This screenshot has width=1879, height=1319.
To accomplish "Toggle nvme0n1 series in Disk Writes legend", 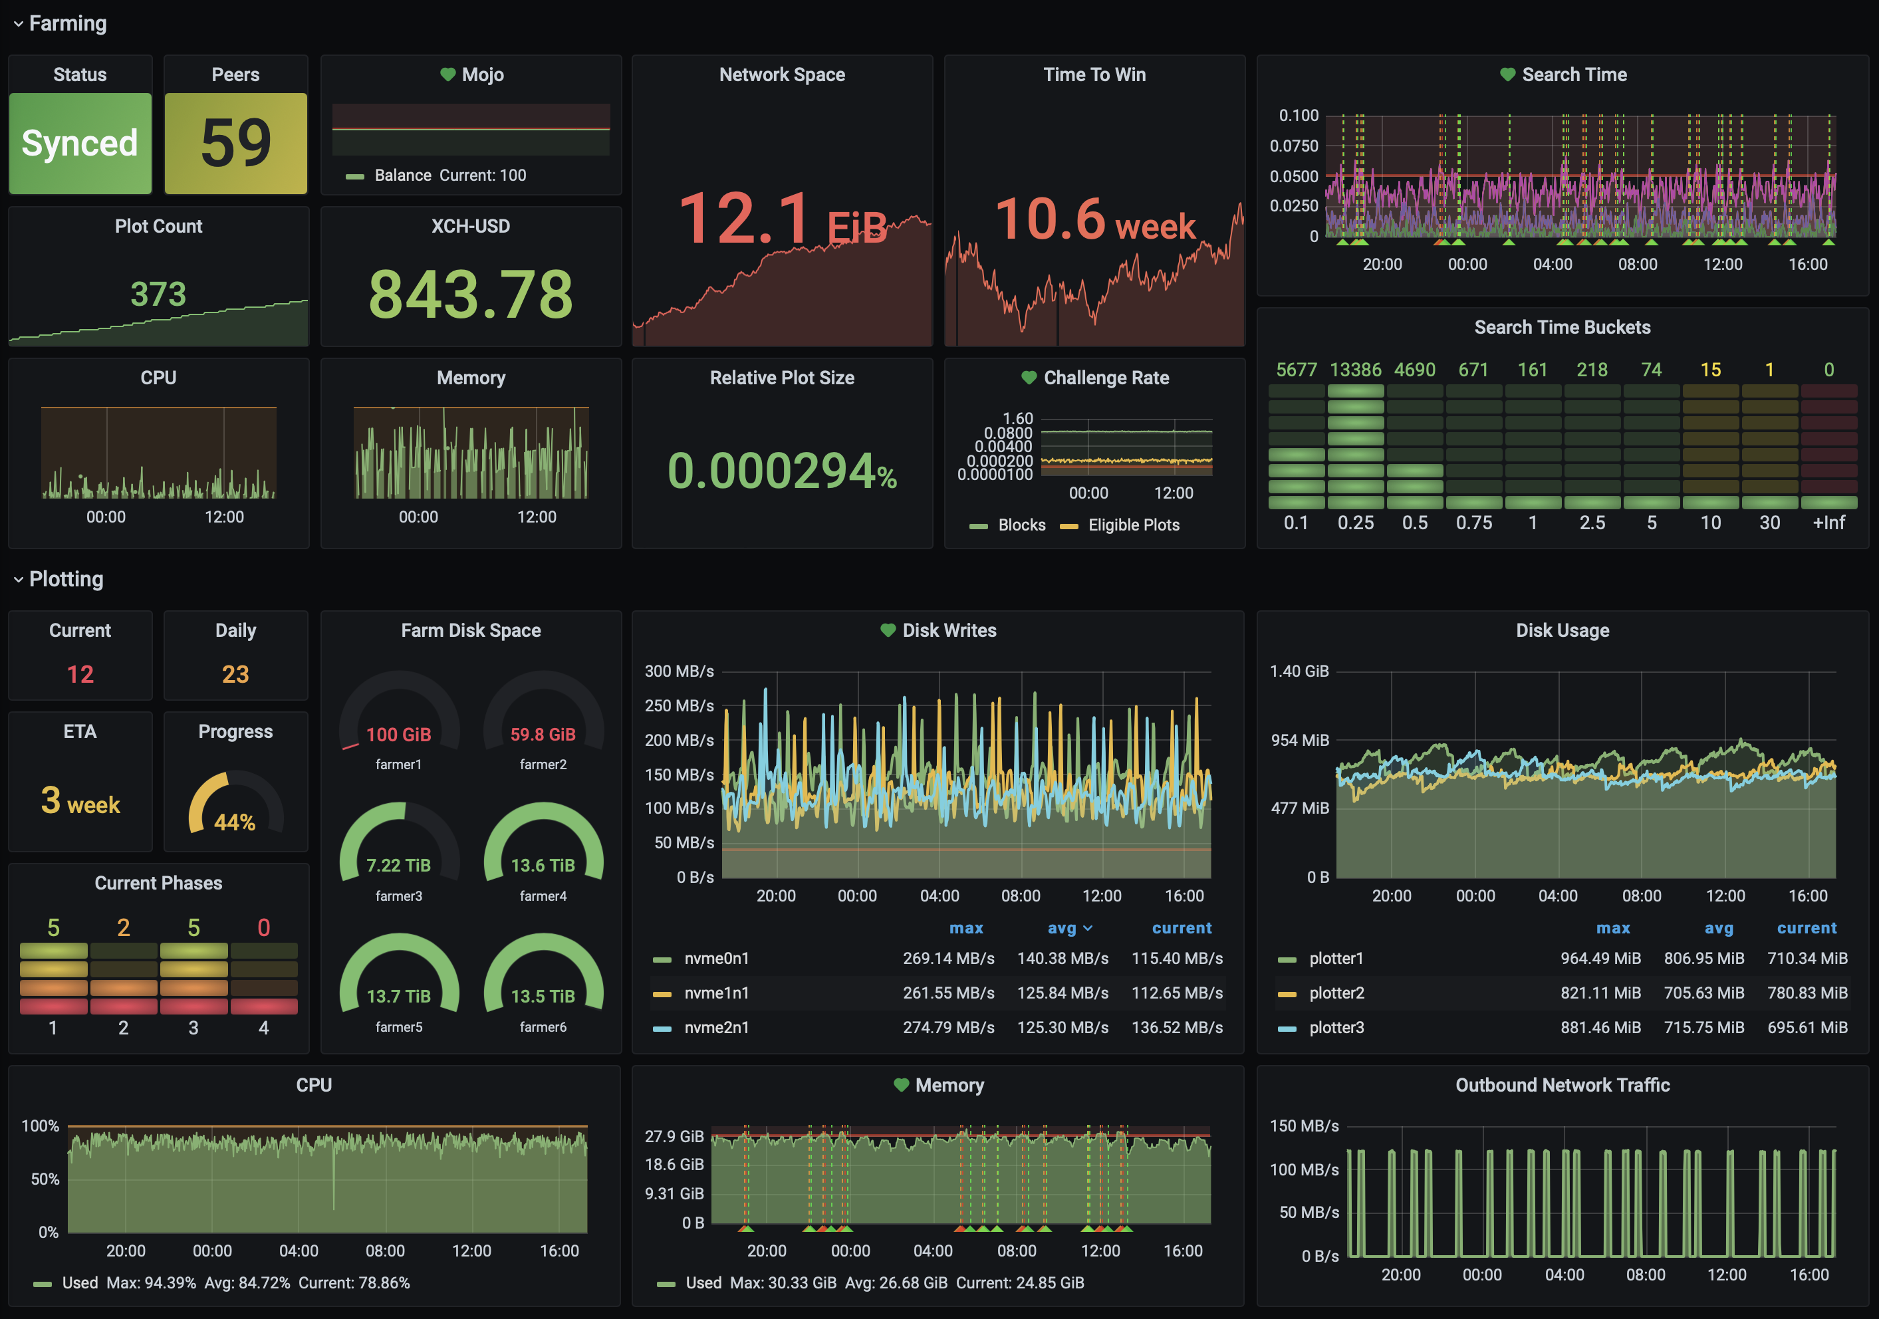I will point(716,958).
